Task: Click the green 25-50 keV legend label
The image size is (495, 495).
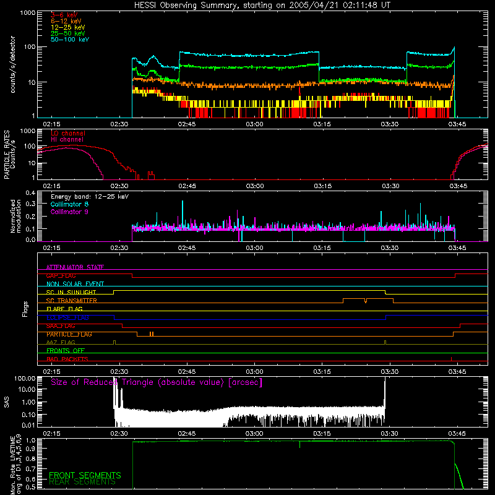Action: pyautogui.click(x=68, y=33)
